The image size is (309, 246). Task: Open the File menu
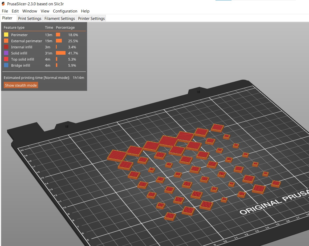[5, 11]
